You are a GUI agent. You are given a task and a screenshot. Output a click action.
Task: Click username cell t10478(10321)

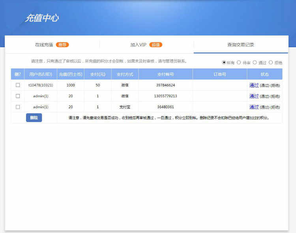pos(41,85)
